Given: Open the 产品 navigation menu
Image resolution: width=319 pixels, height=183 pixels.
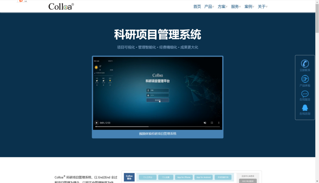Looking at the screenshot, I should 208,7.
